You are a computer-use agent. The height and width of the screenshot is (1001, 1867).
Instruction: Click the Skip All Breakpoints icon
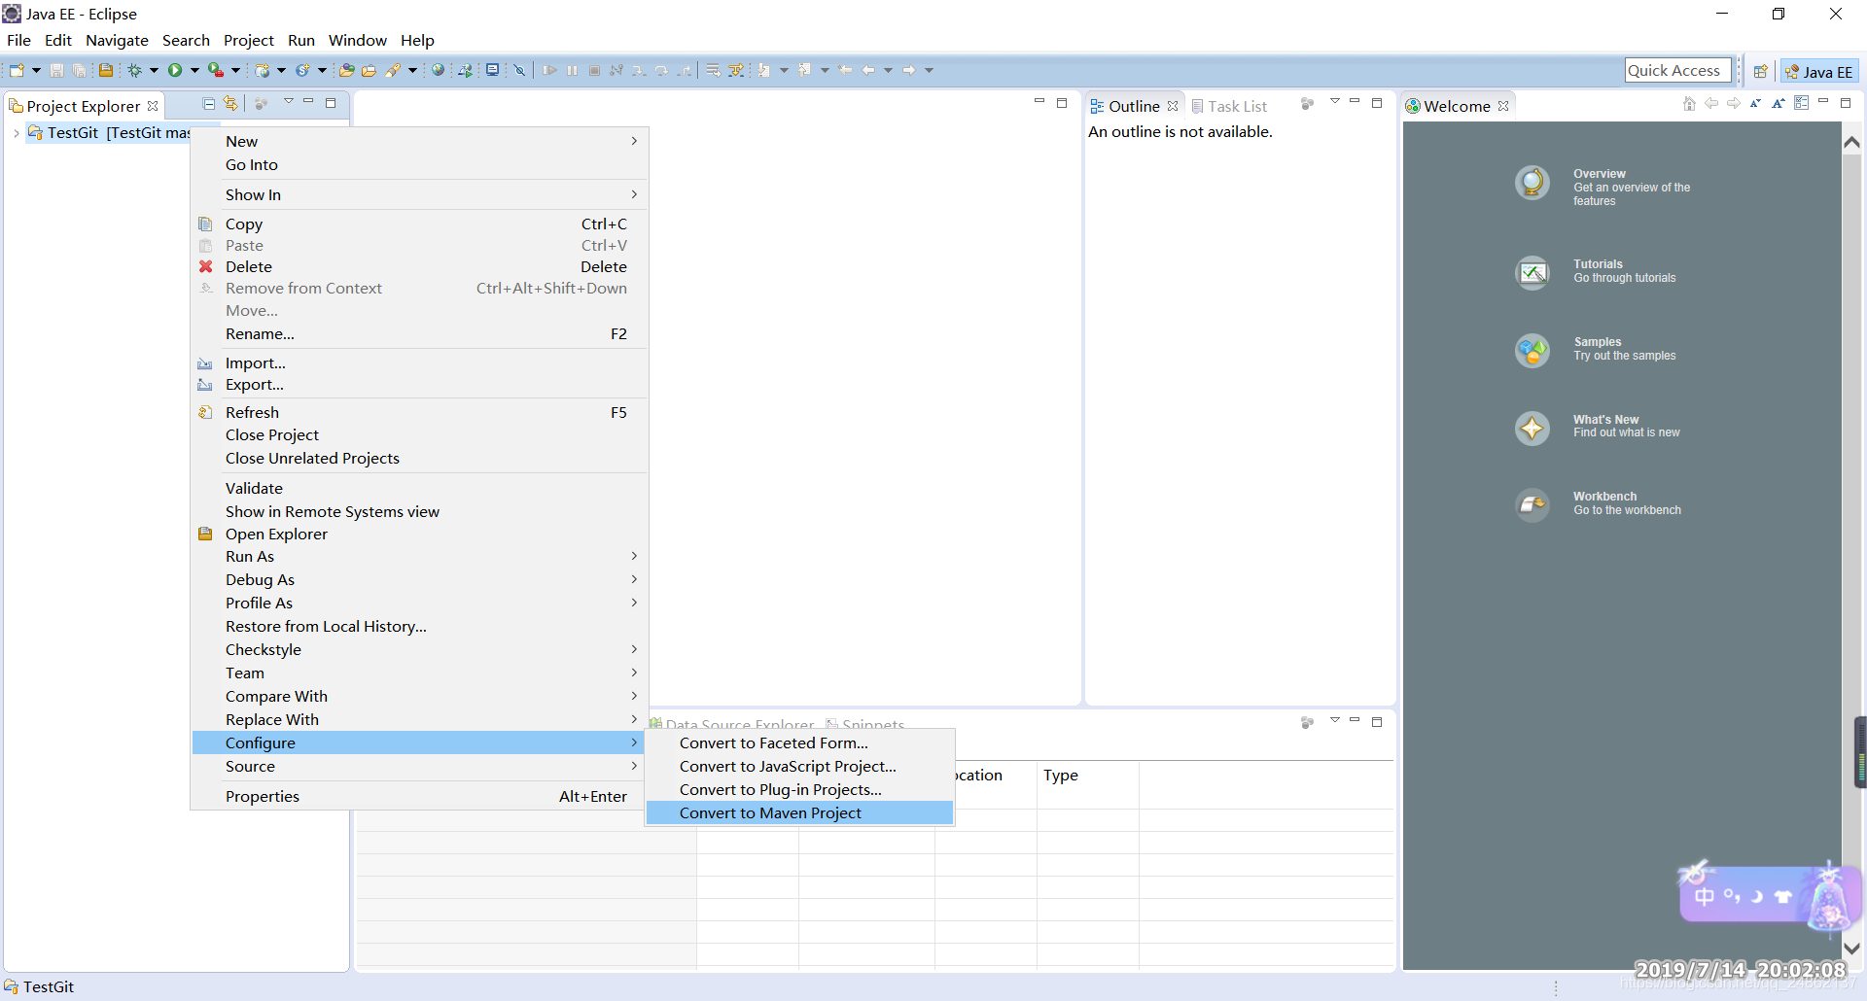click(x=519, y=70)
